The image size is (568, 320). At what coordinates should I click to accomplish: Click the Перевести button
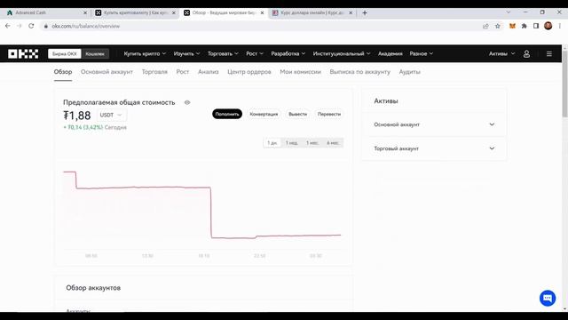(x=329, y=114)
